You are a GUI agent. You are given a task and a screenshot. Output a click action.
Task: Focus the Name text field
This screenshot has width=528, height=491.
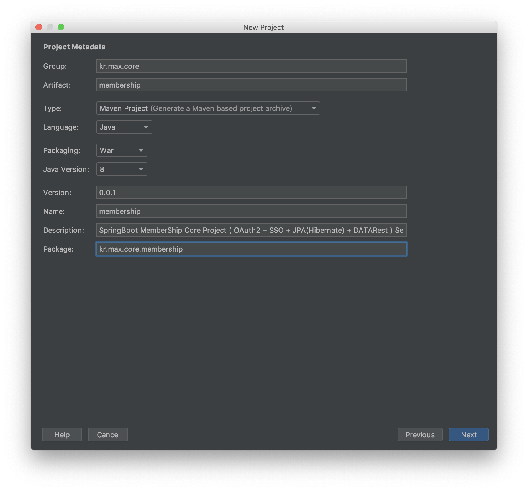(x=251, y=211)
